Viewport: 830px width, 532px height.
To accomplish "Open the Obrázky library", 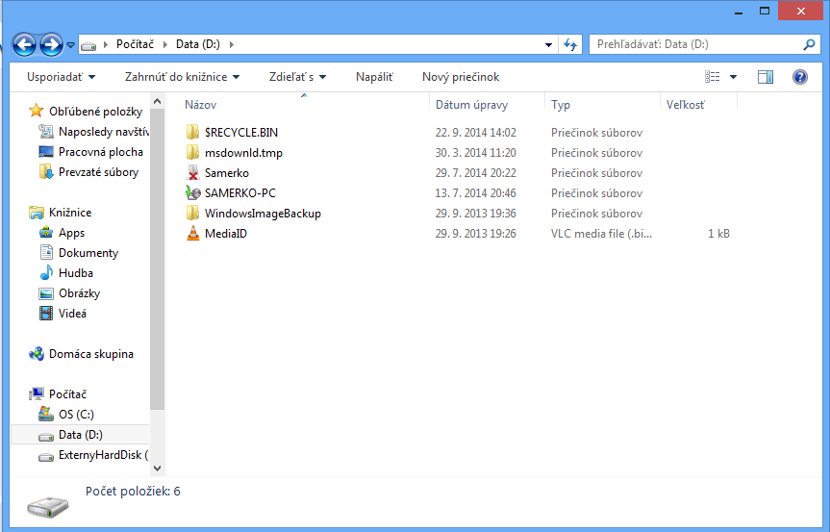I will pos(80,293).
